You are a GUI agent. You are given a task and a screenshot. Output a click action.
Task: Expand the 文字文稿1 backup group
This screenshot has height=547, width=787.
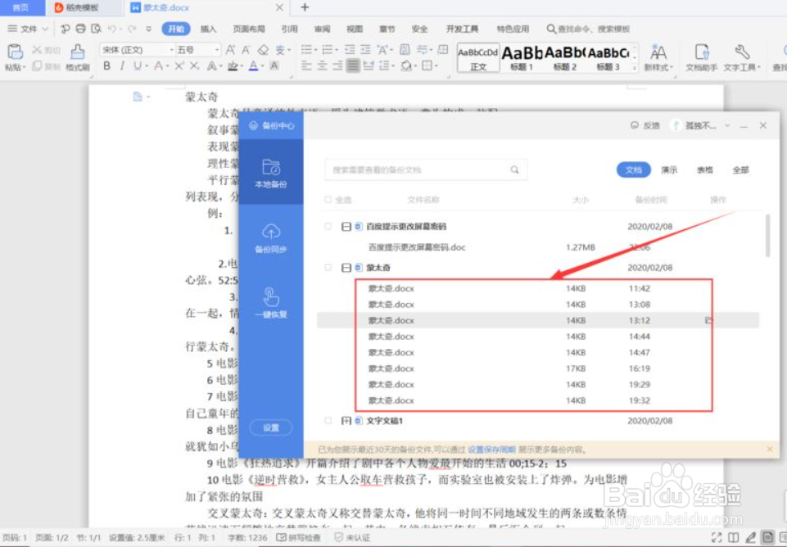[346, 421]
